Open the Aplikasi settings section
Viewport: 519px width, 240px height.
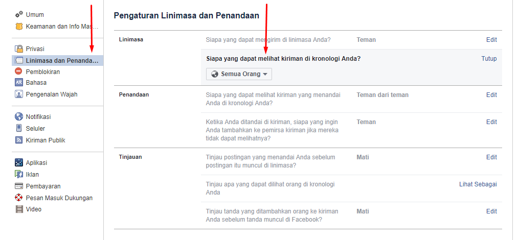coord(36,163)
